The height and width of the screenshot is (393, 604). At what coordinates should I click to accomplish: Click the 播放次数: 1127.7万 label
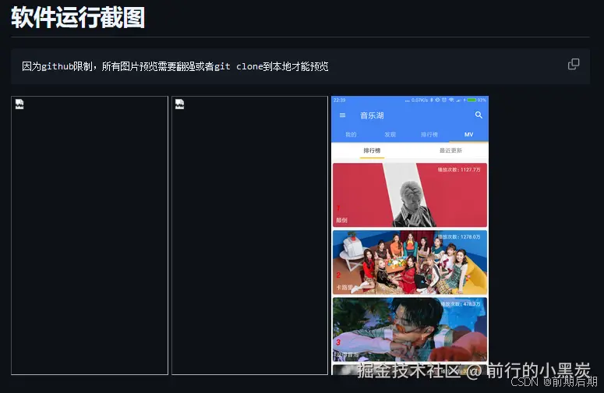pyautogui.click(x=459, y=169)
